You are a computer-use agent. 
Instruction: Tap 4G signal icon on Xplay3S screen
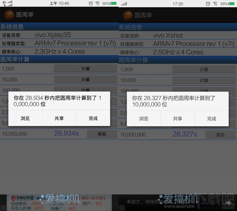click(7, 3)
